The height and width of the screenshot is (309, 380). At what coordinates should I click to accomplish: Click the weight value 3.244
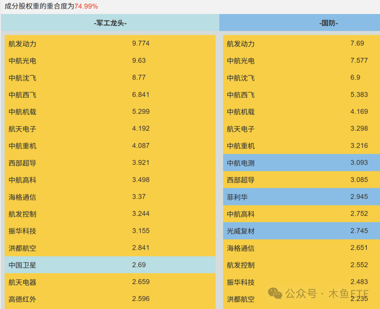141,213
